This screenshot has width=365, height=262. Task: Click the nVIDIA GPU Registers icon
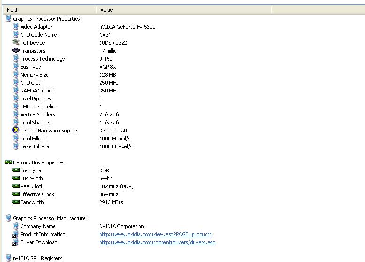pos(8,258)
